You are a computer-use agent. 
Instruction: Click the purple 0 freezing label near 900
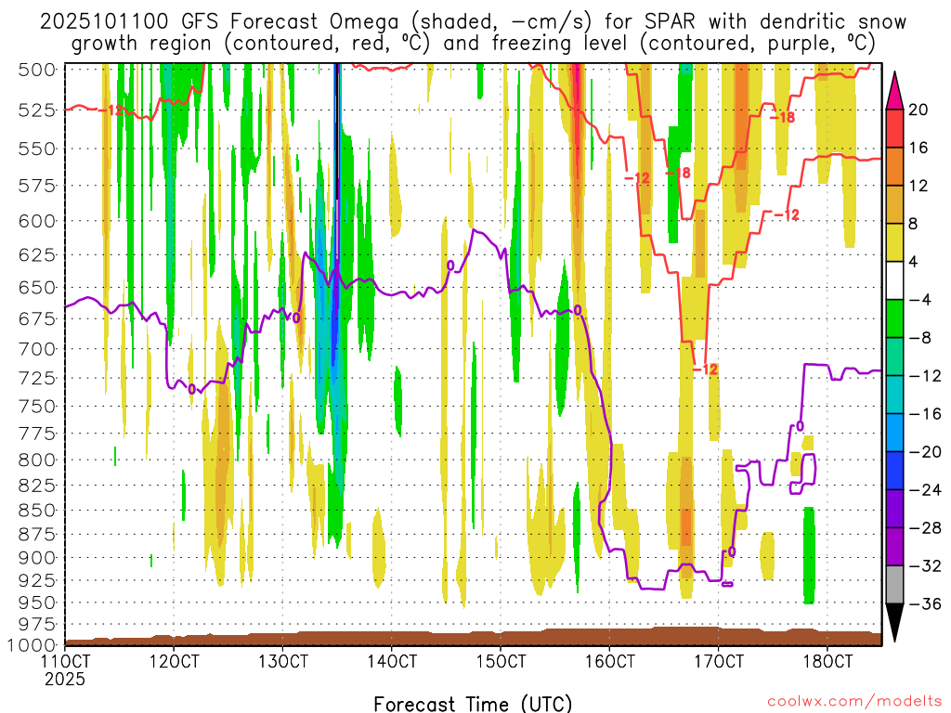[732, 551]
